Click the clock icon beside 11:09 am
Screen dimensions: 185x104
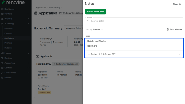pyautogui.click(x=101, y=54)
